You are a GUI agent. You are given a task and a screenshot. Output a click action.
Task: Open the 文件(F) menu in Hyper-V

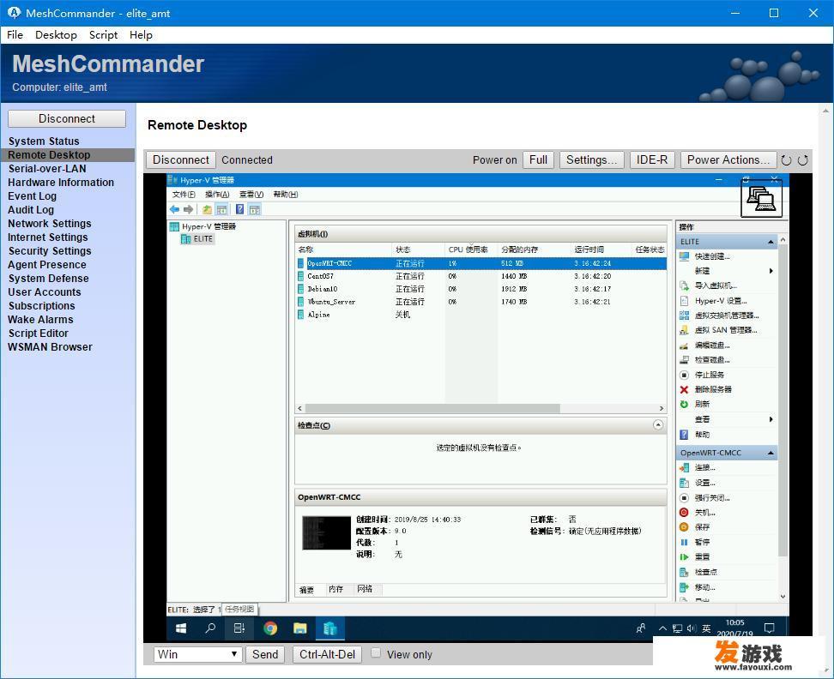click(184, 195)
